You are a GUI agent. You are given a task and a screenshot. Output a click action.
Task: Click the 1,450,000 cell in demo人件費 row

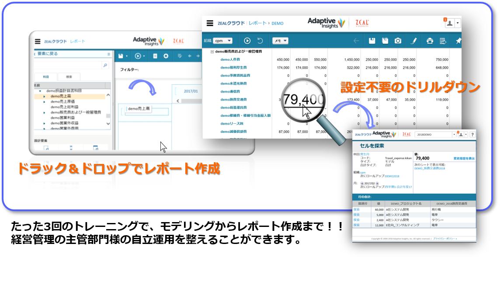click(x=352, y=59)
